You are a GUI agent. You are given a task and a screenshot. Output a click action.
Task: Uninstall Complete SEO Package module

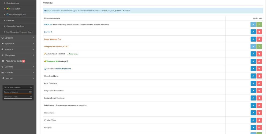pyautogui.click(x=259, y=61)
